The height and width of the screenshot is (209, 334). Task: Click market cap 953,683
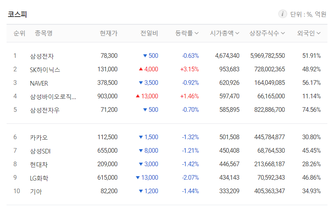point(230,69)
